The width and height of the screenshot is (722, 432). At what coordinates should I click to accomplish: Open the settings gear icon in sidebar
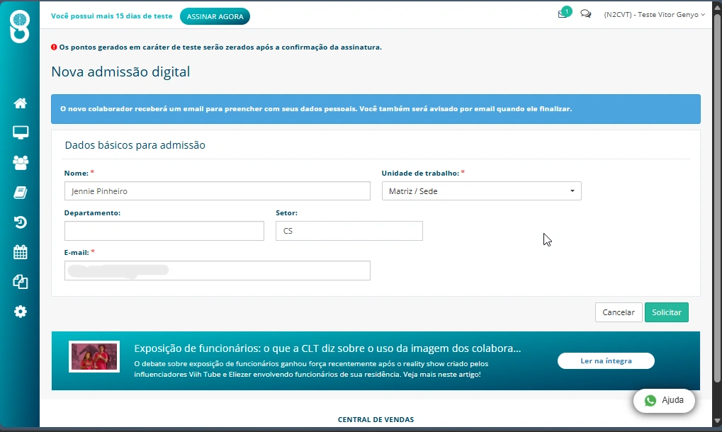tap(21, 312)
